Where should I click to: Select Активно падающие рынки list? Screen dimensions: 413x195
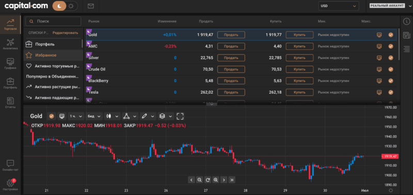point(53,97)
